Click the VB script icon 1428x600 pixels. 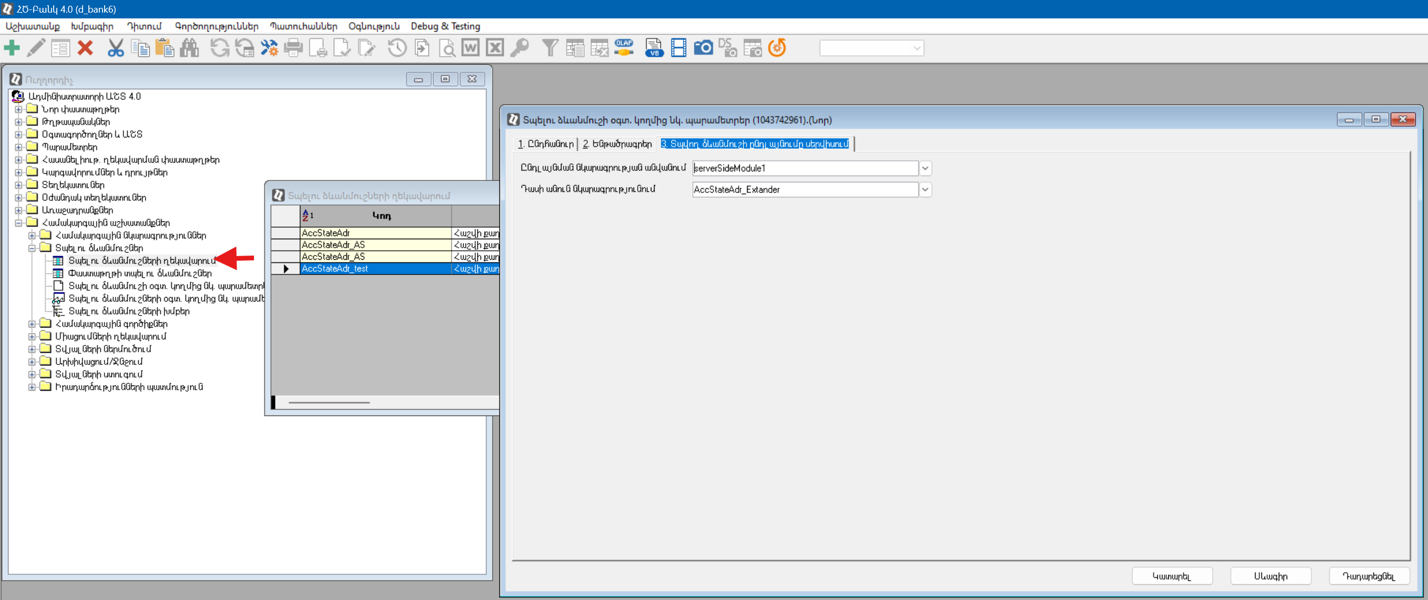(x=654, y=48)
